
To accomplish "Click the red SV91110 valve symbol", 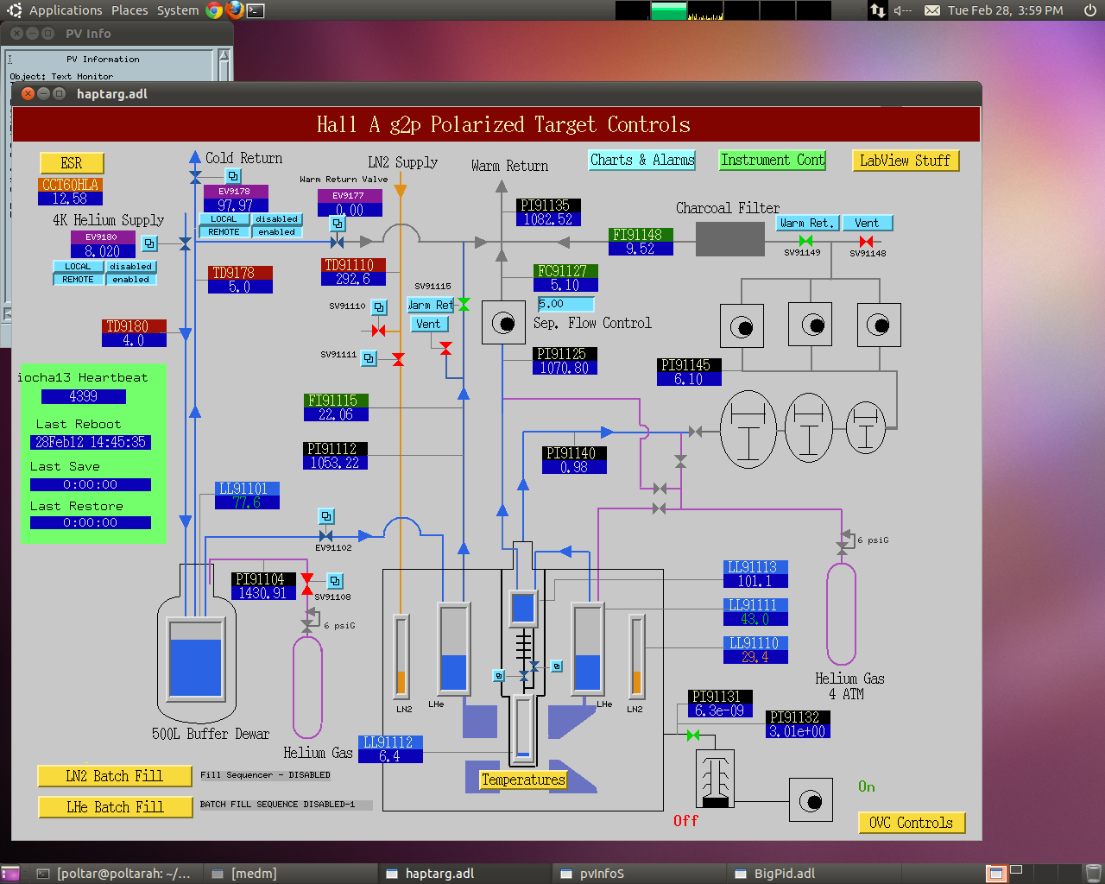I will click(x=378, y=331).
